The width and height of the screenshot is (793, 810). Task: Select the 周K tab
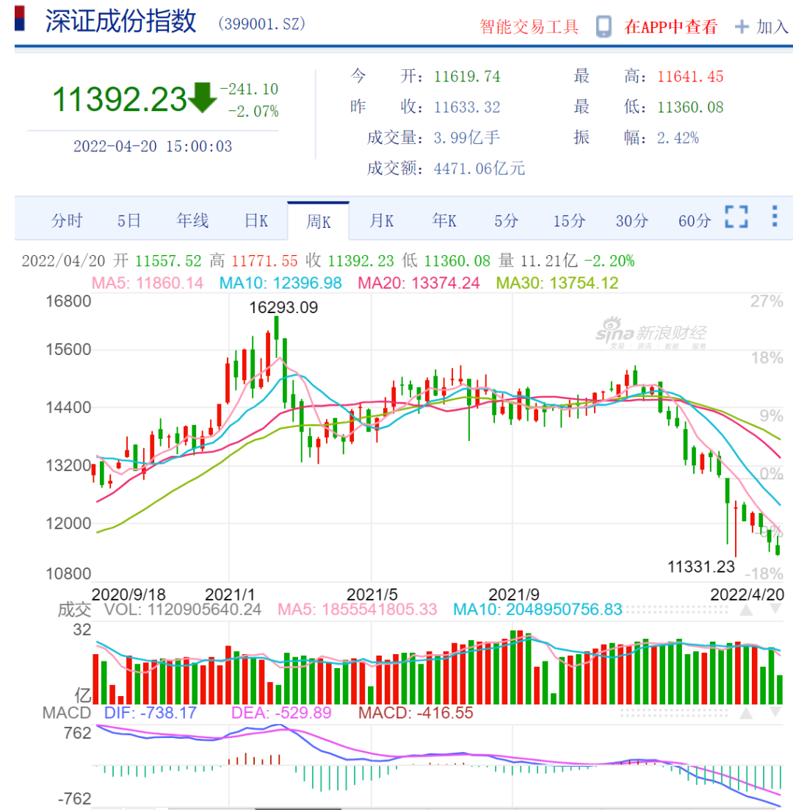(319, 222)
